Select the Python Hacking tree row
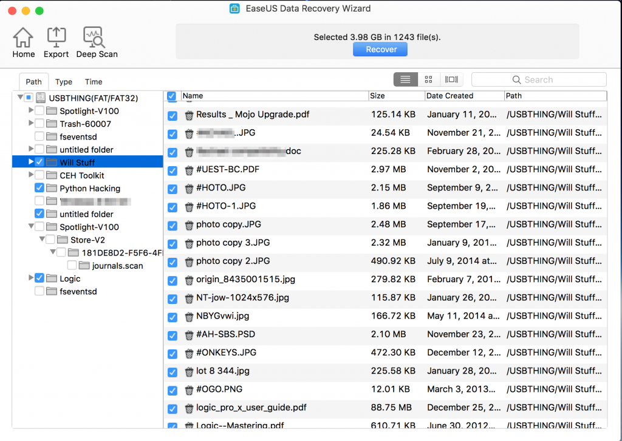This screenshot has height=441, width=622. (87, 188)
